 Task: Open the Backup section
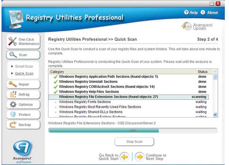coord(23,125)
